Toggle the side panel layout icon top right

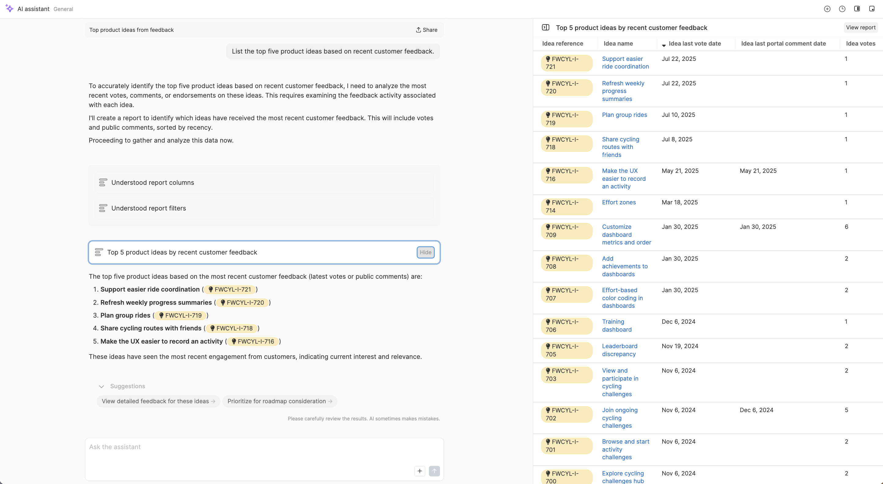pyautogui.click(x=857, y=9)
